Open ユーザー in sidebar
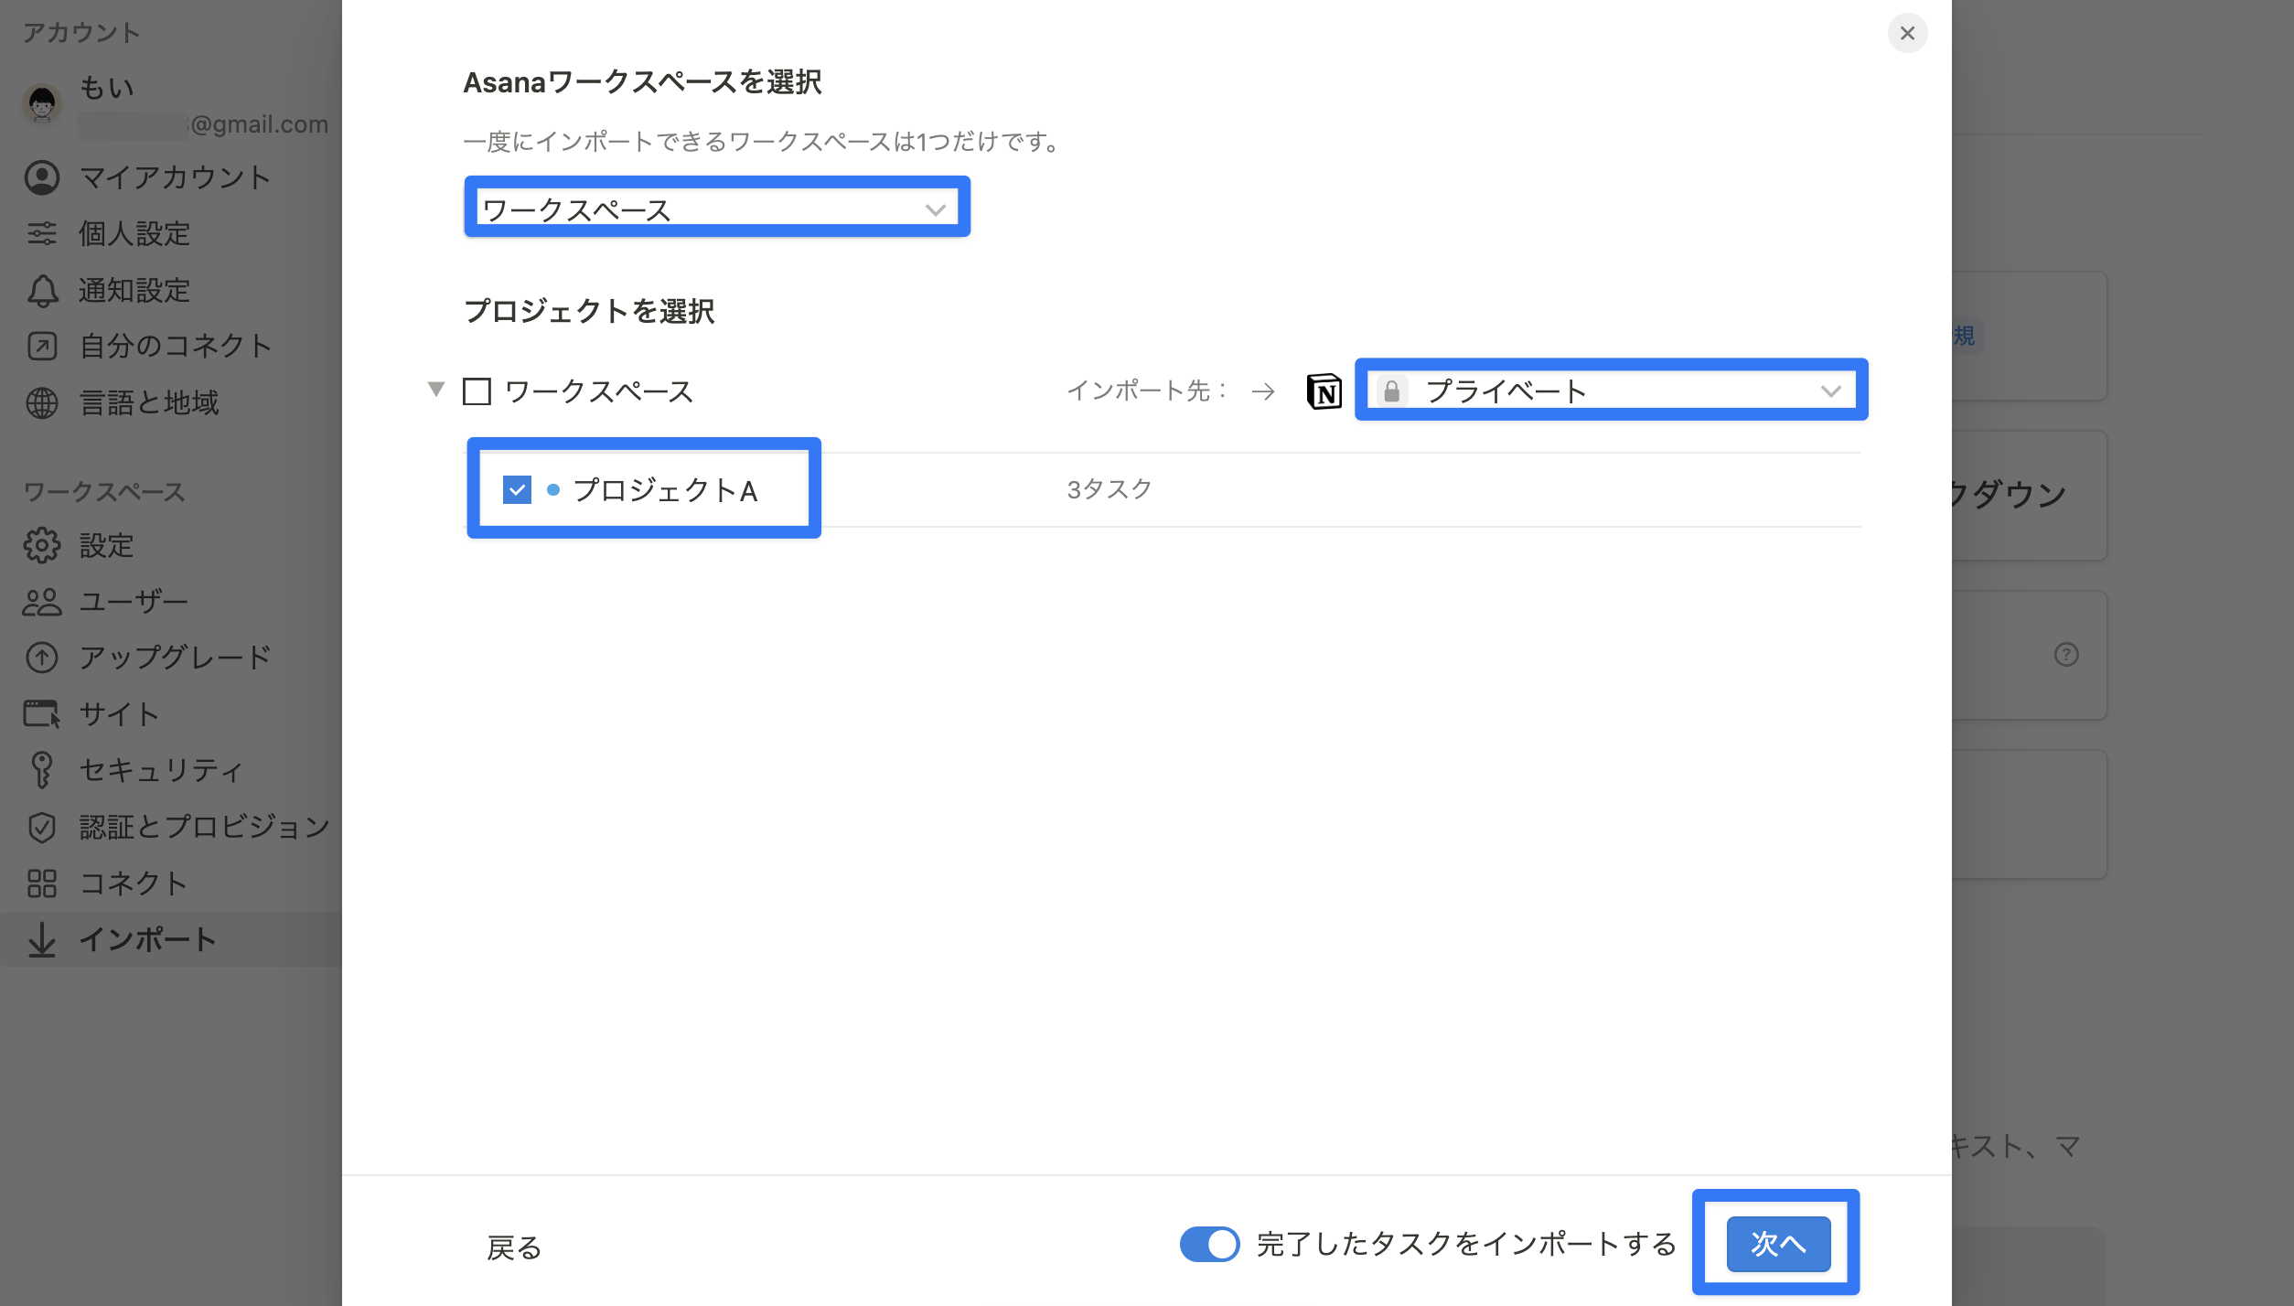2294x1306 pixels. click(x=171, y=602)
